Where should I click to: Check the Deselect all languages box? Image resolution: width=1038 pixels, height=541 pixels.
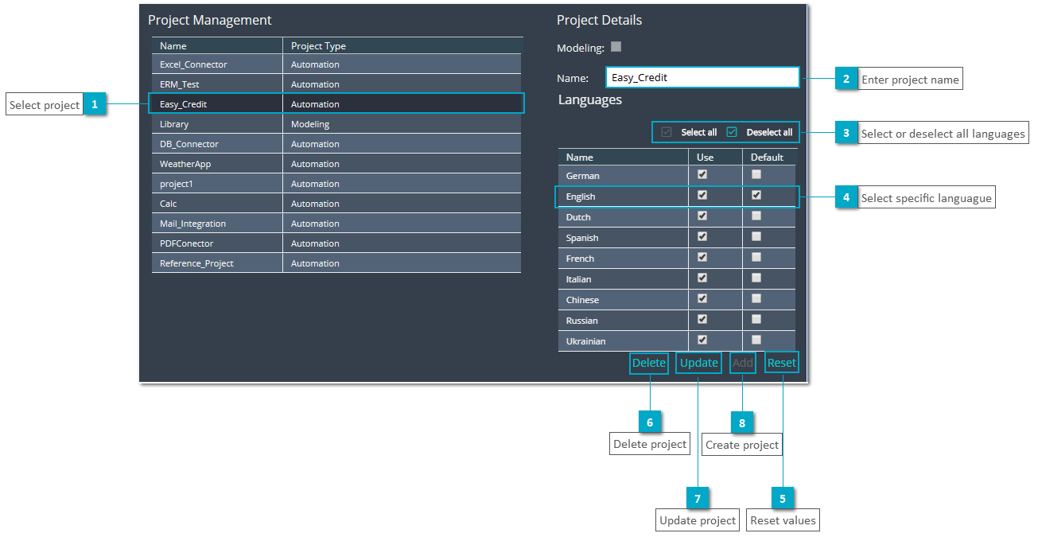(x=732, y=132)
